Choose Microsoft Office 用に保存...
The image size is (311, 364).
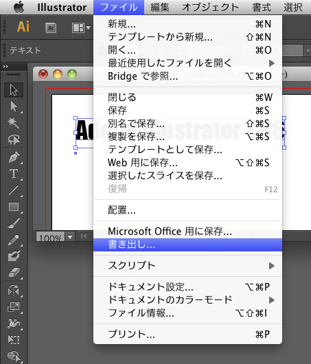tap(187, 231)
